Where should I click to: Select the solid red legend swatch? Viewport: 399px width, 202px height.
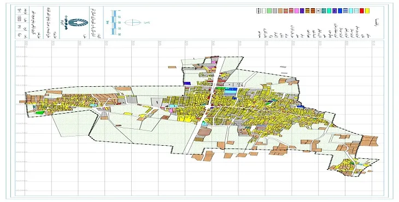click(362, 11)
